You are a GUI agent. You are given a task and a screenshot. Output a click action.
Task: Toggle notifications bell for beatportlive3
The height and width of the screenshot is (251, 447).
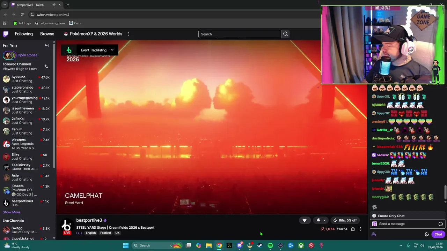pyautogui.click(x=318, y=220)
